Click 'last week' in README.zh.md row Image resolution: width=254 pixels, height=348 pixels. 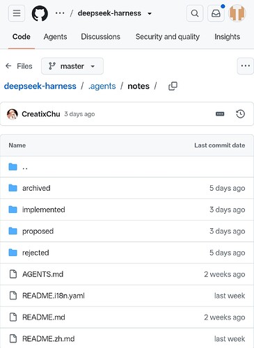pyautogui.click(x=230, y=339)
